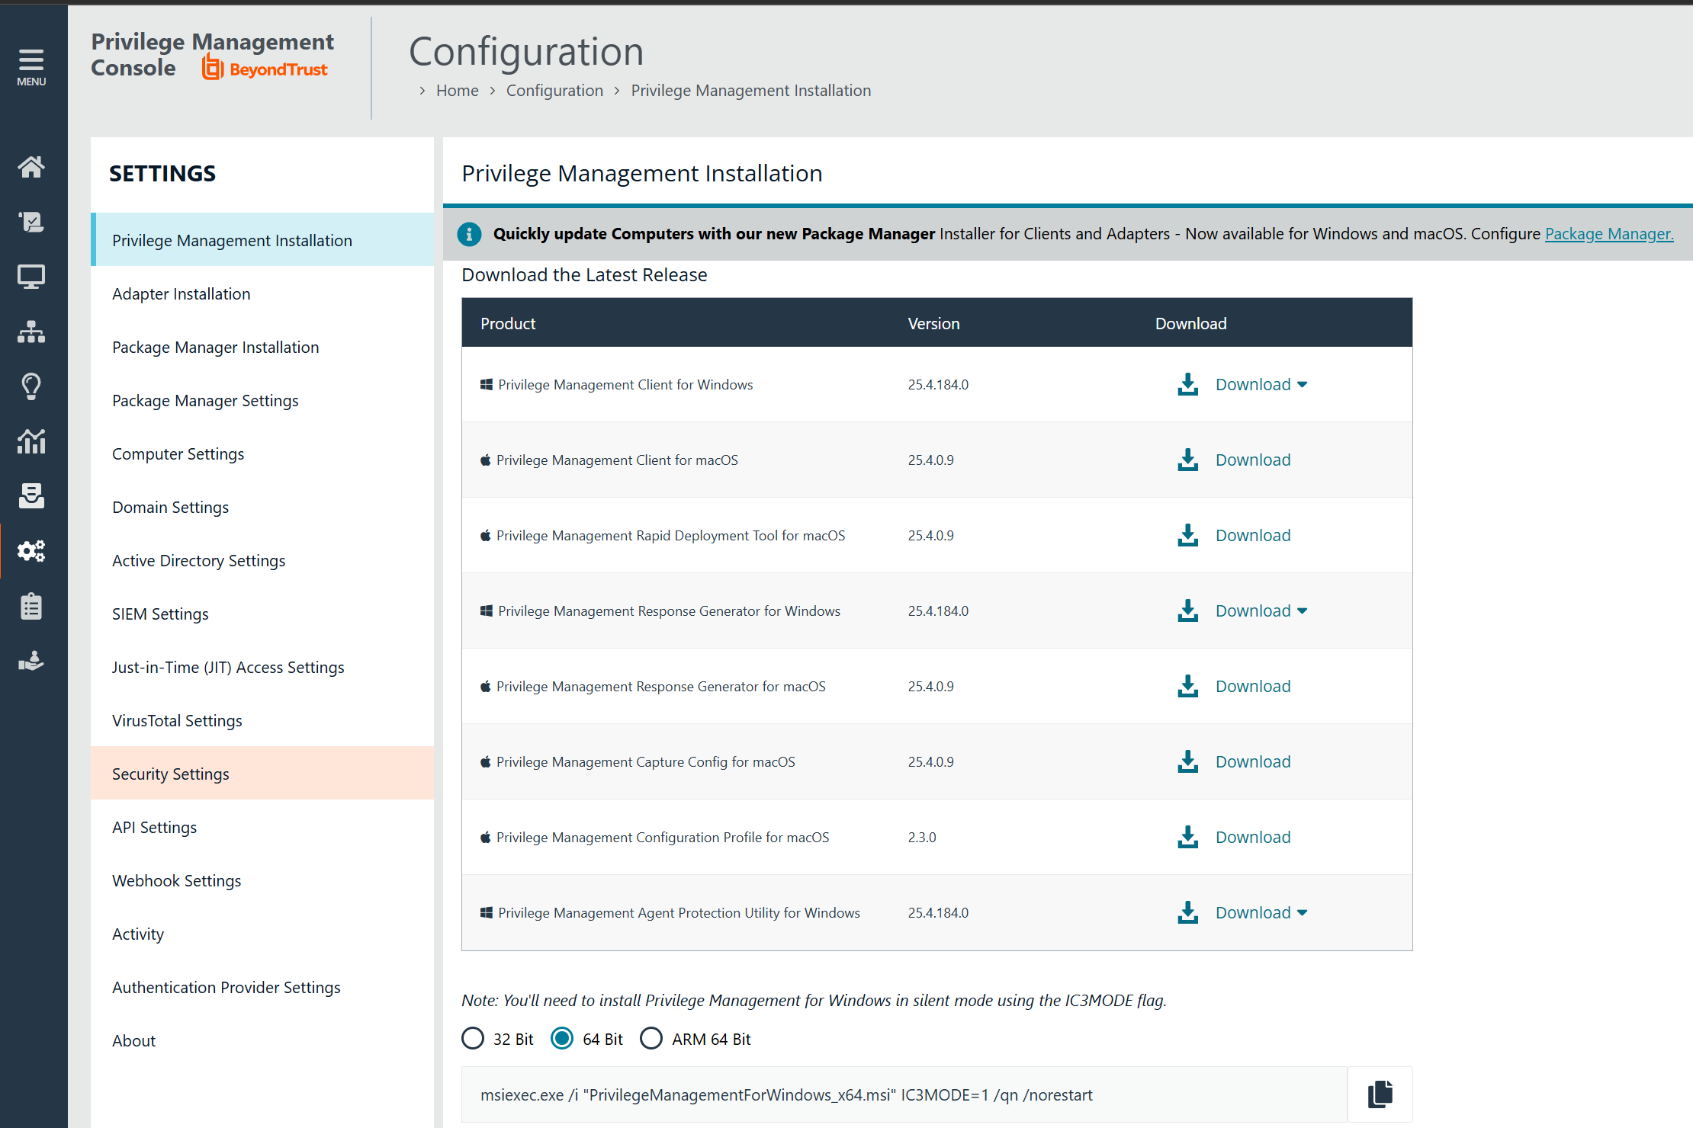The image size is (1693, 1128).
Task: Select the 32 Bit radio button
Action: [473, 1038]
